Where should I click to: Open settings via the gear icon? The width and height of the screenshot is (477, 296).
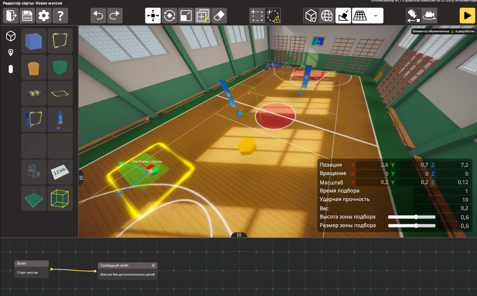click(x=44, y=16)
